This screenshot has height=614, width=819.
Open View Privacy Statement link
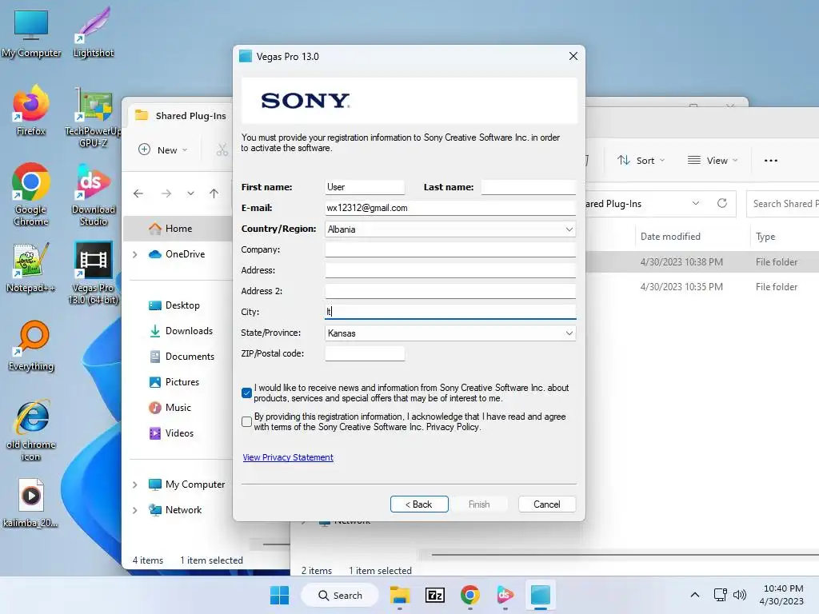pos(288,457)
